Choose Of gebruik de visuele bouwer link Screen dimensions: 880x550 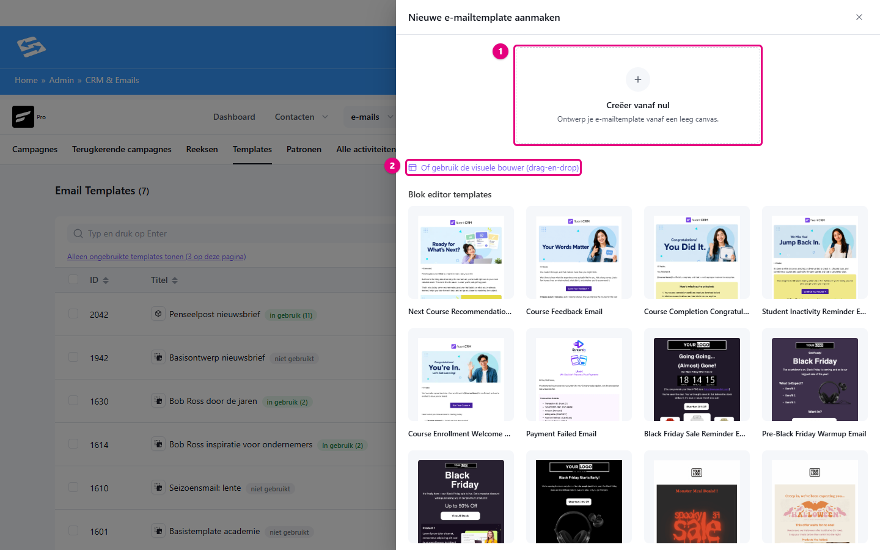pos(493,167)
